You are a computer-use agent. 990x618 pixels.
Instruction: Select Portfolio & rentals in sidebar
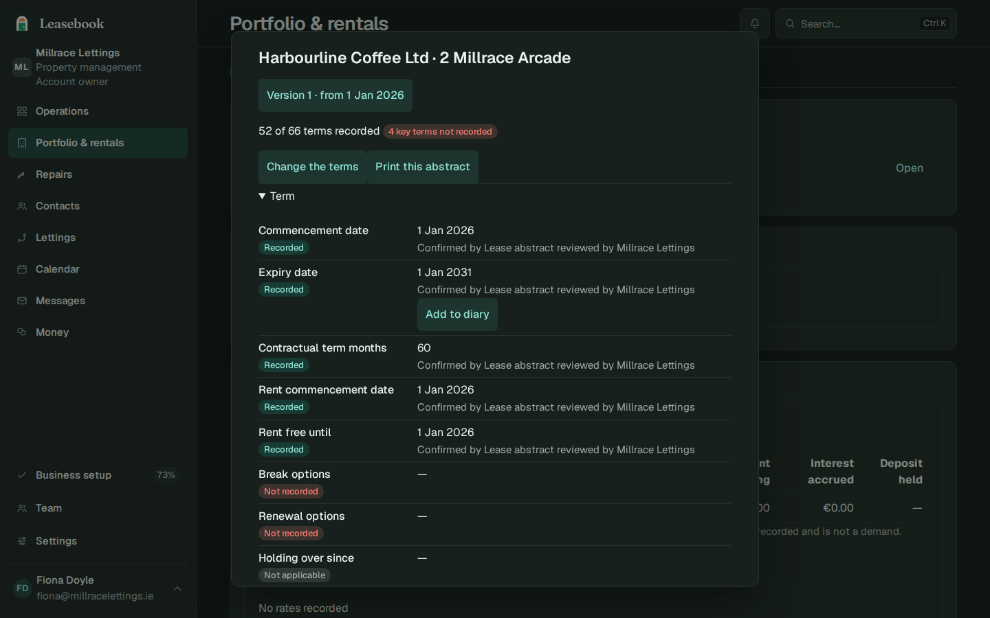(x=98, y=143)
